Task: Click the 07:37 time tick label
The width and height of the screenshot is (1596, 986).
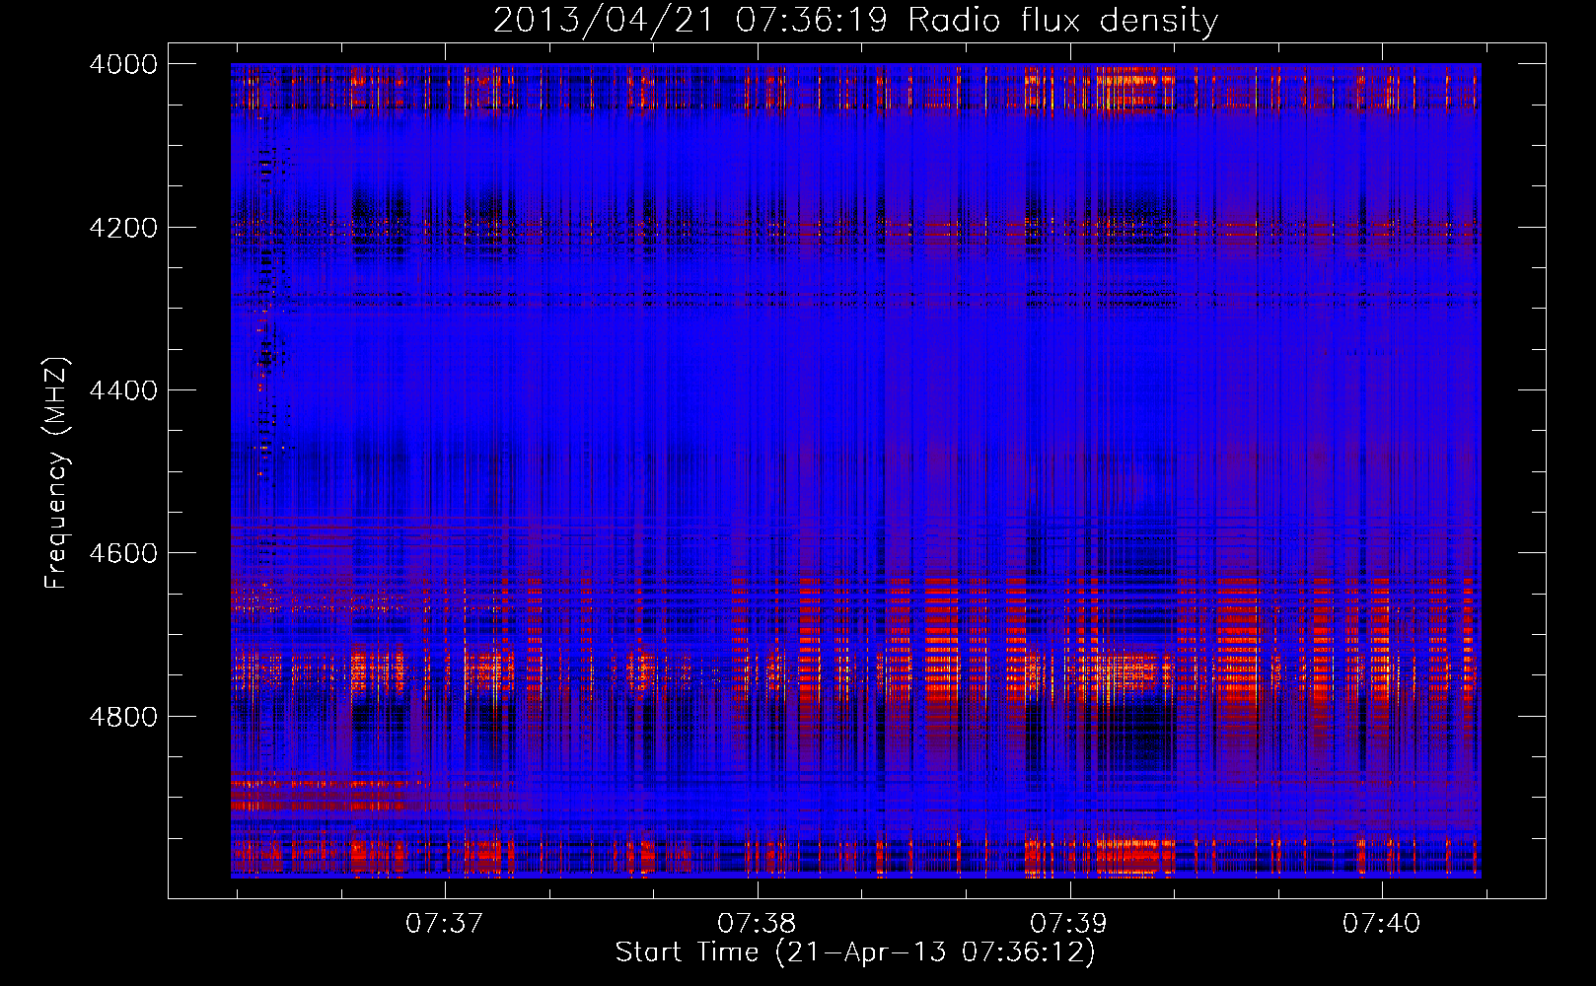Action: click(445, 923)
